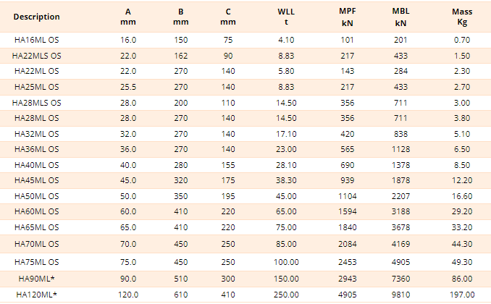Screen dimensions: 491x304
Task: Click the HA60ML OS row label
Action: (x=37, y=211)
